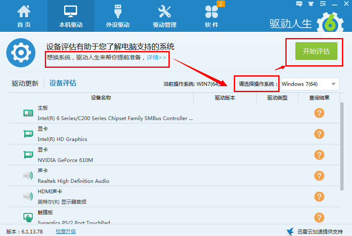Click the 驱动类型 column header

point(277,98)
